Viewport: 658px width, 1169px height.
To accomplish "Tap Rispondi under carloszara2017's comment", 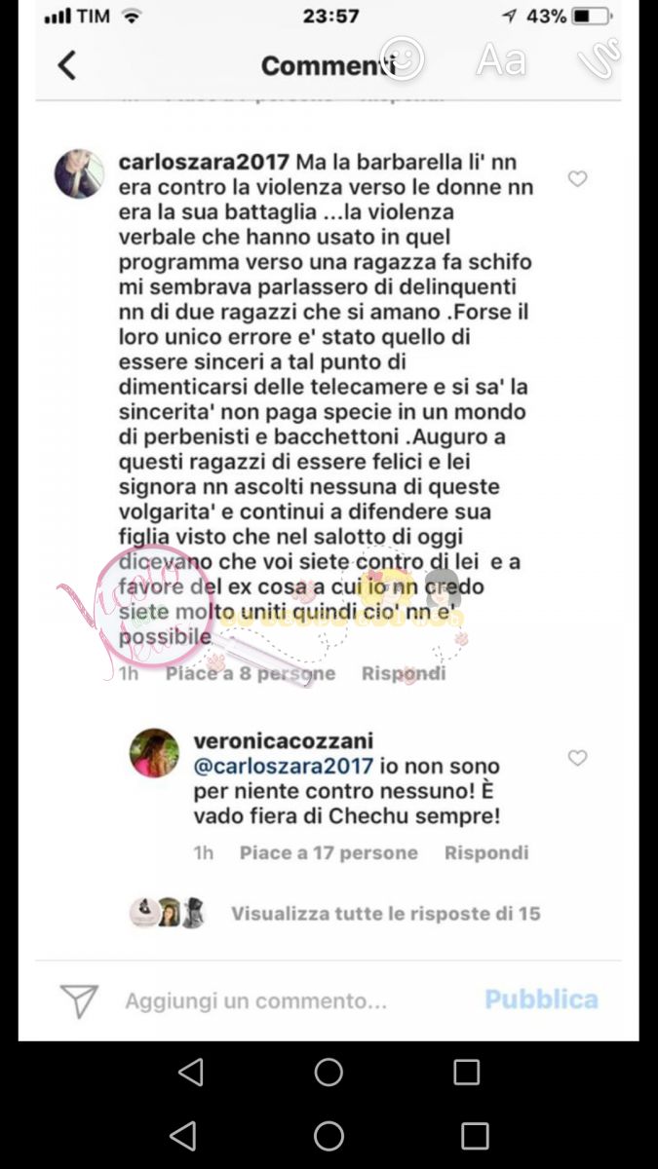I will coord(404,673).
